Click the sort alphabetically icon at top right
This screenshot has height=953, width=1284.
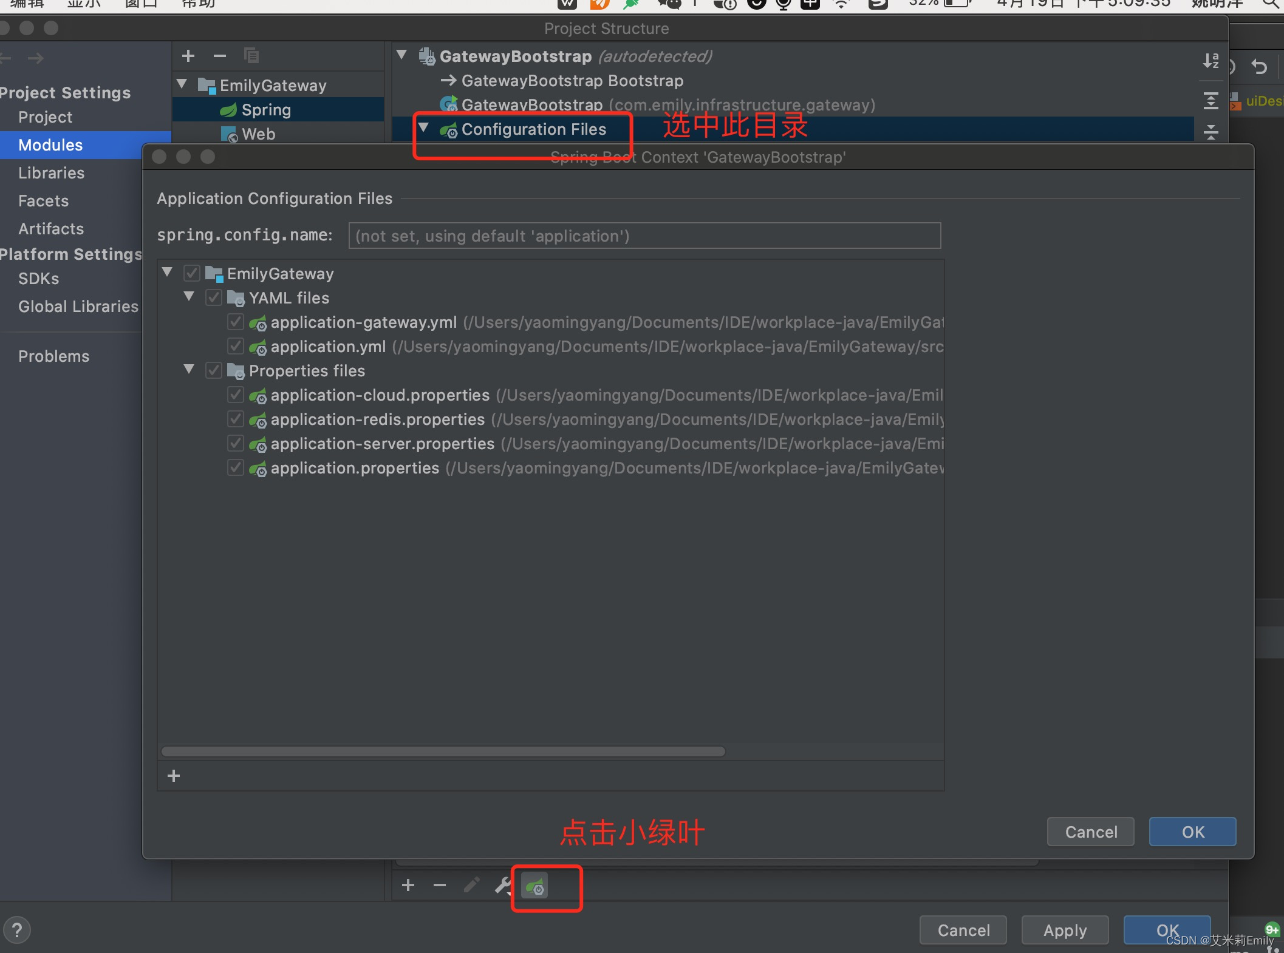click(x=1211, y=61)
